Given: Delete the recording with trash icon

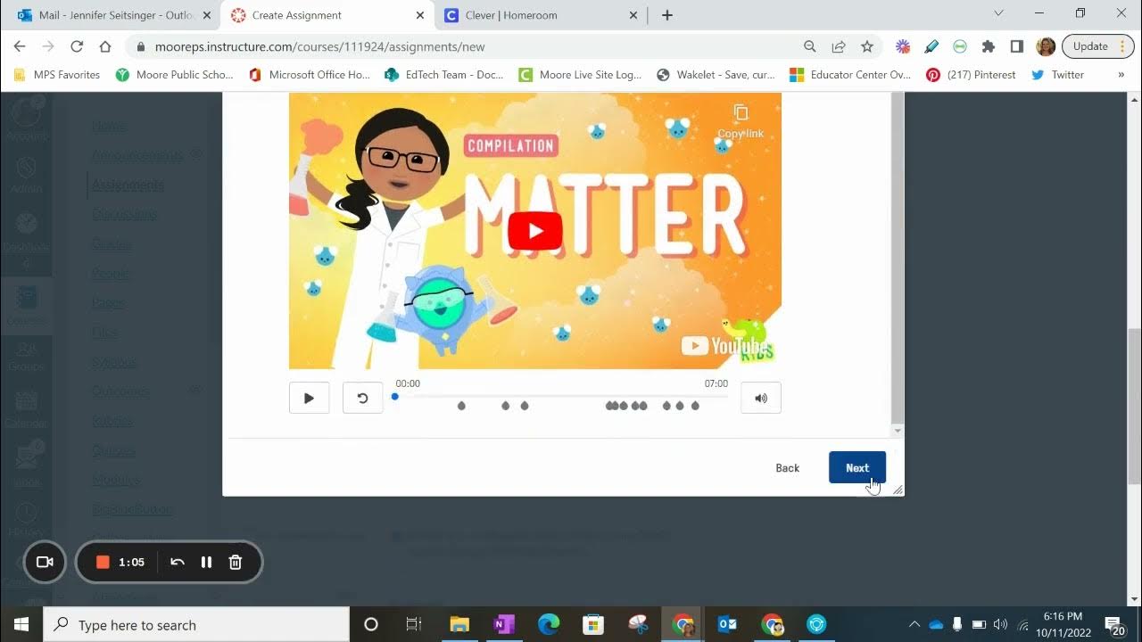Looking at the screenshot, I should click(x=236, y=562).
